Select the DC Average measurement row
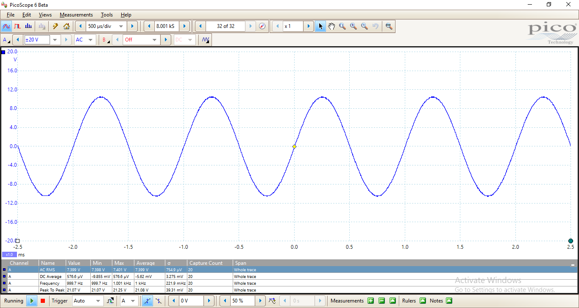This screenshot has width=579, height=308. coord(289,276)
